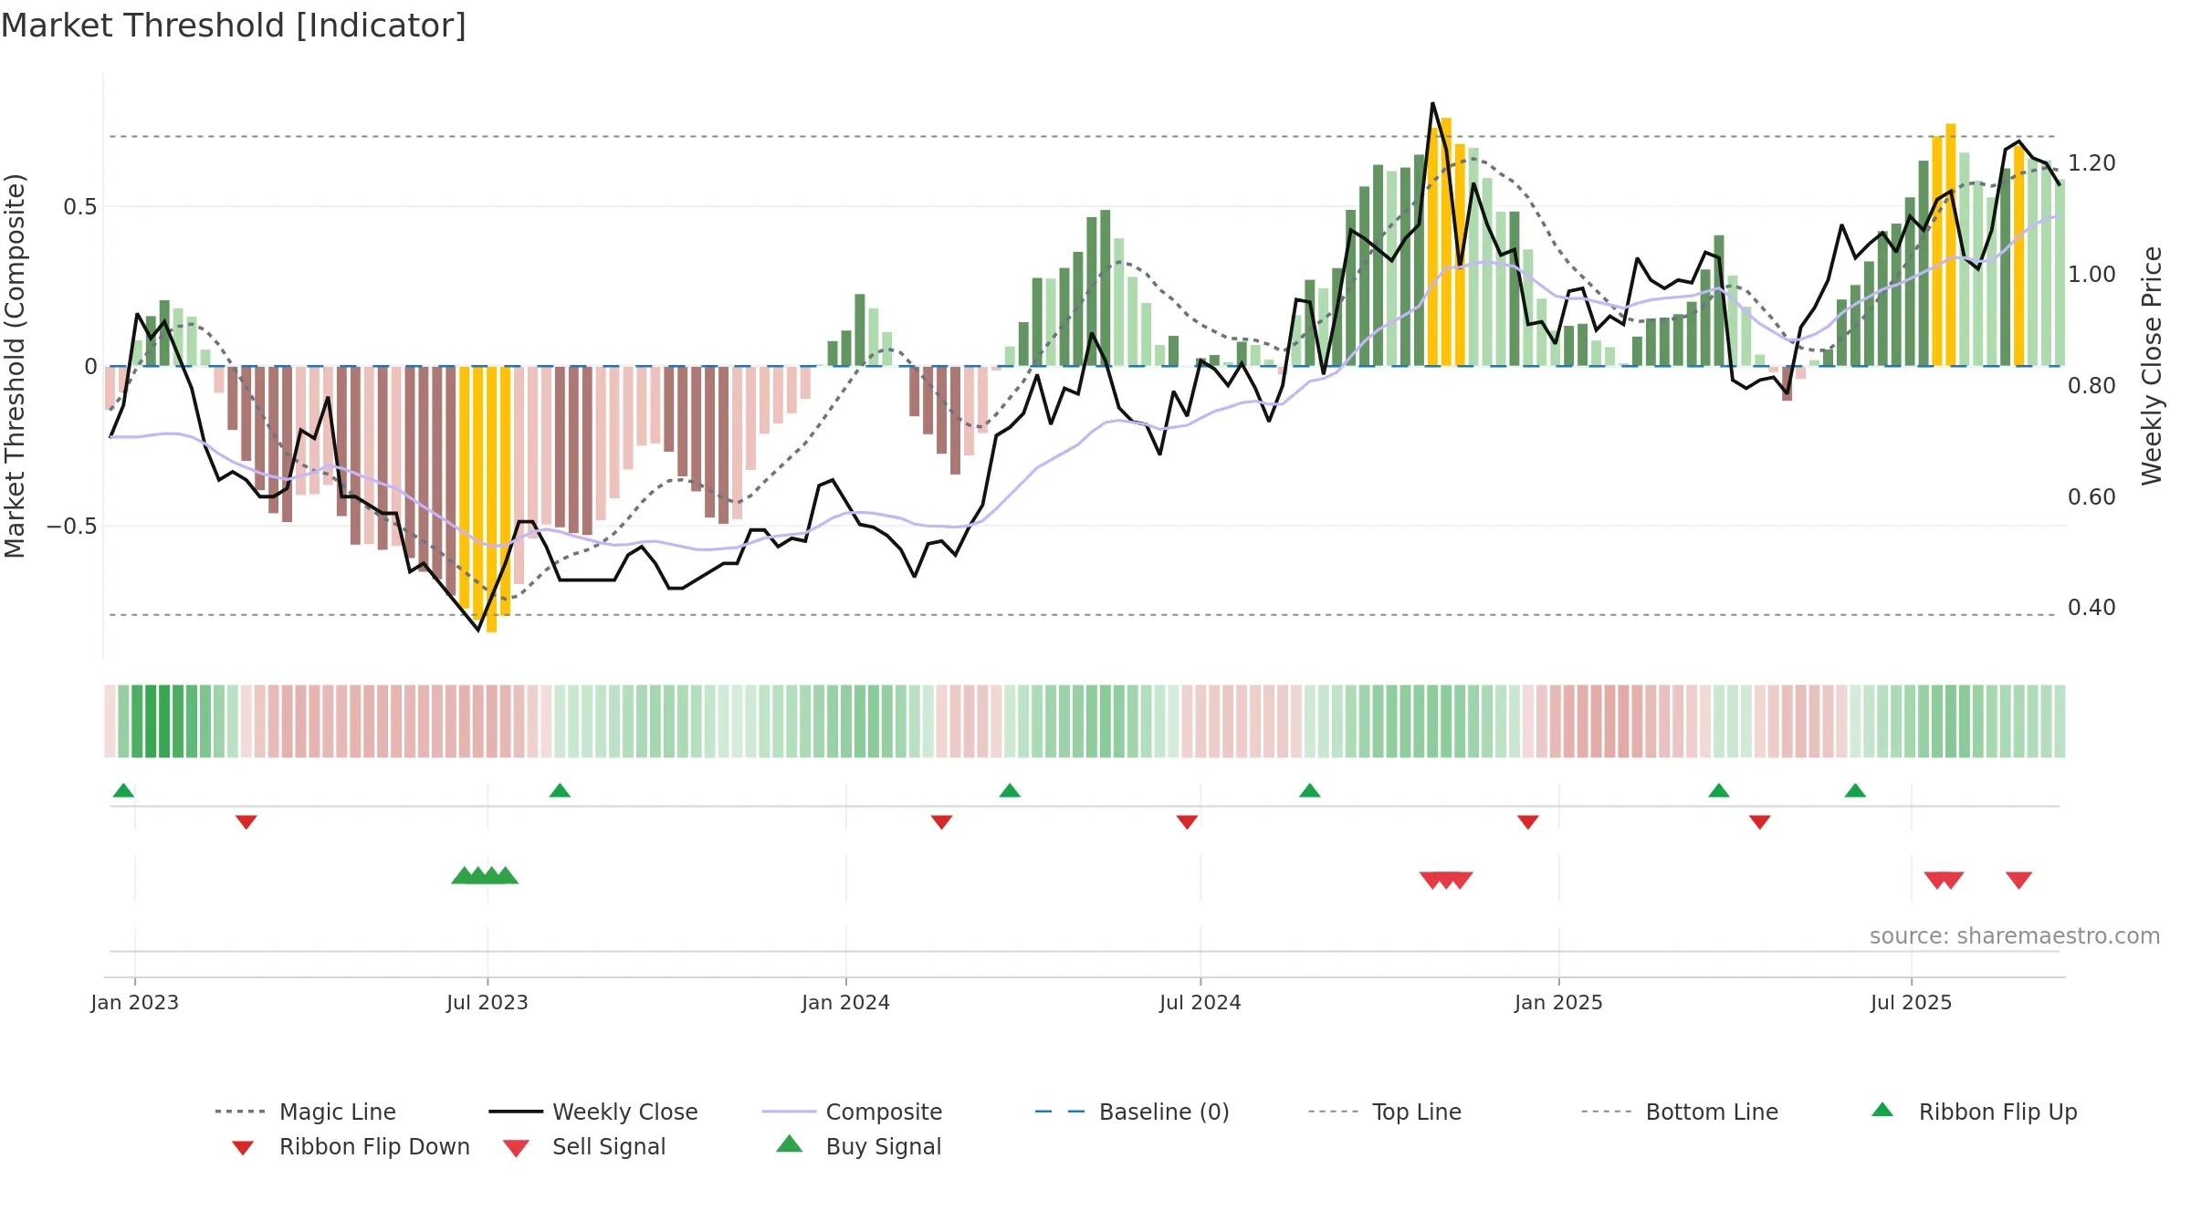Click the Jul 2025 x-axis label

[1912, 1002]
